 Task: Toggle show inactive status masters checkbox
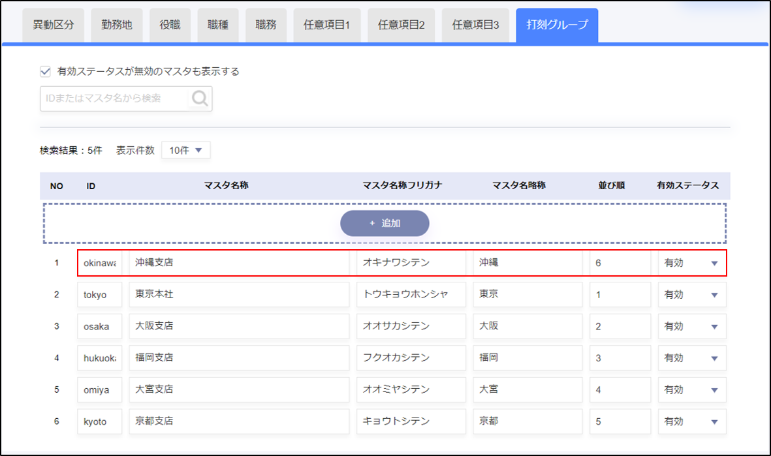point(46,72)
